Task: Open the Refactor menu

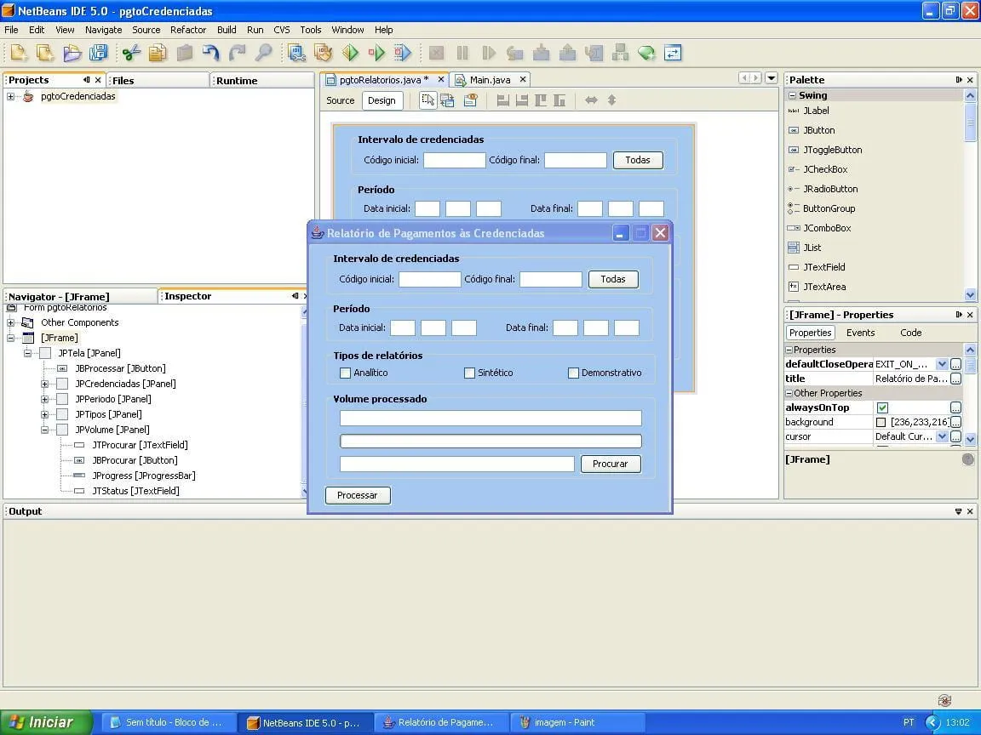Action: (x=188, y=30)
